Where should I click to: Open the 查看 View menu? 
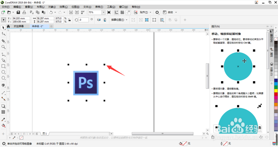tap(29, 7)
